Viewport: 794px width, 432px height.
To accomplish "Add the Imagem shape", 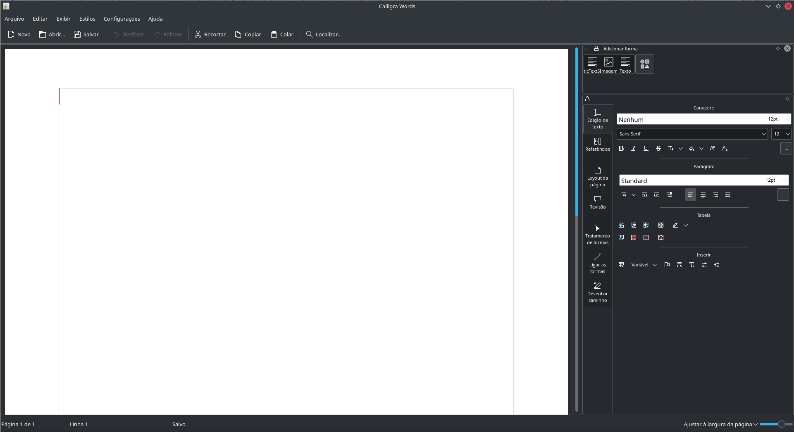I will (x=608, y=64).
